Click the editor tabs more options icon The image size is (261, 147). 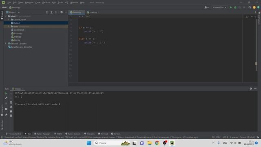coord(255,12)
